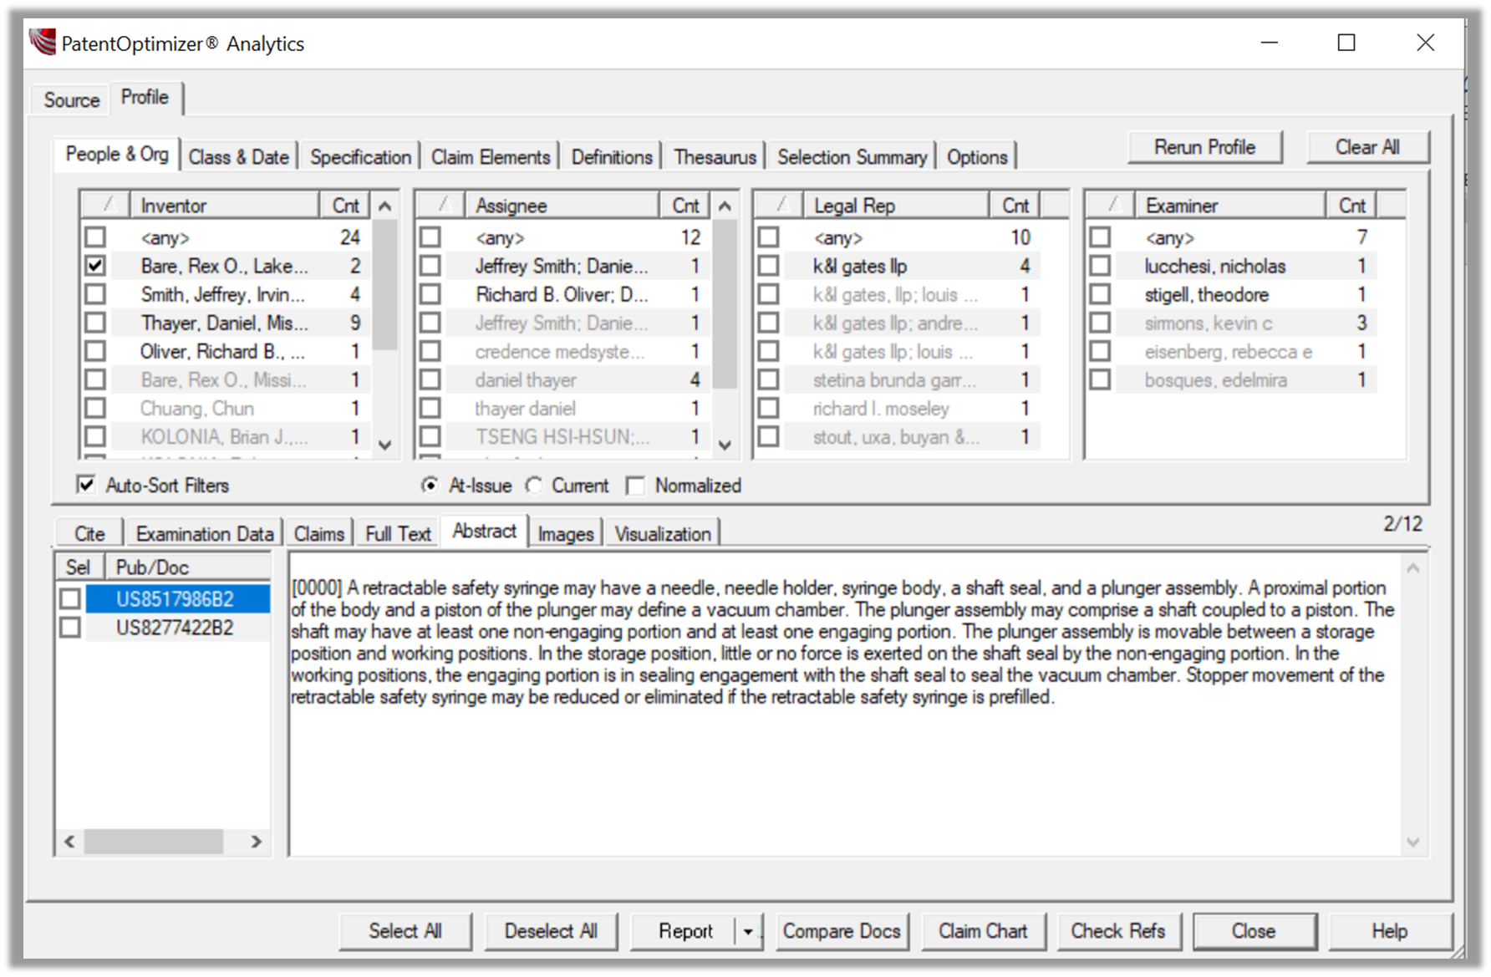Open the Claims tab

pyautogui.click(x=318, y=534)
